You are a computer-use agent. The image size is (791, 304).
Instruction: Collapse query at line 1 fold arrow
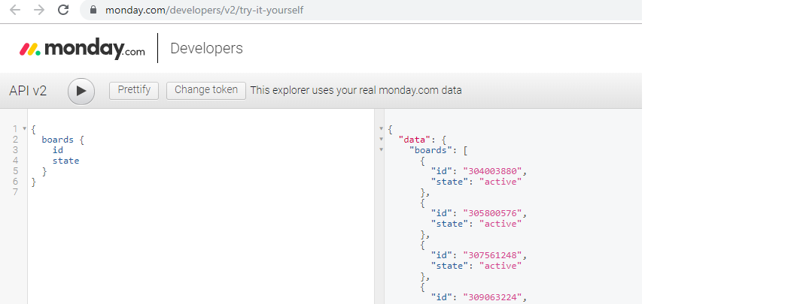[x=24, y=129]
